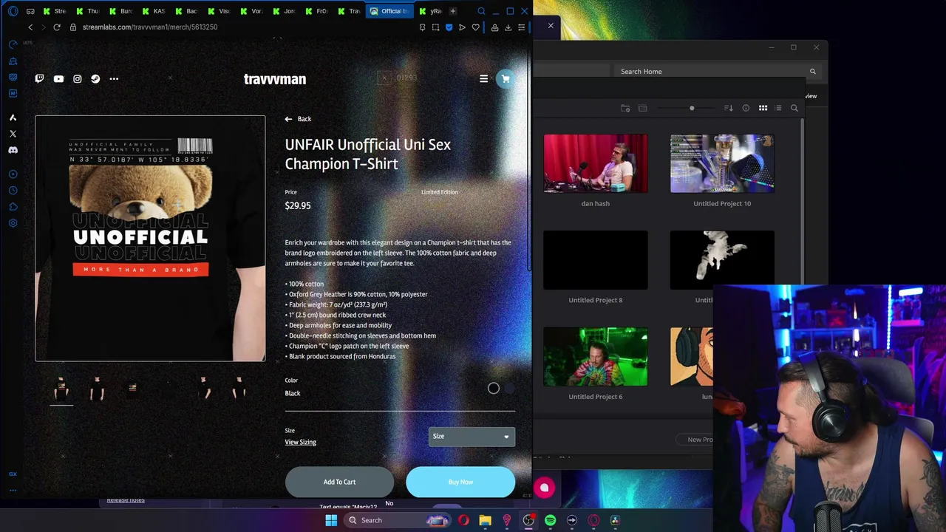The height and width of the screenshot is (532, 946).
Task: Open Discord in Opera sidebar
Action: [x=13, y=150]
